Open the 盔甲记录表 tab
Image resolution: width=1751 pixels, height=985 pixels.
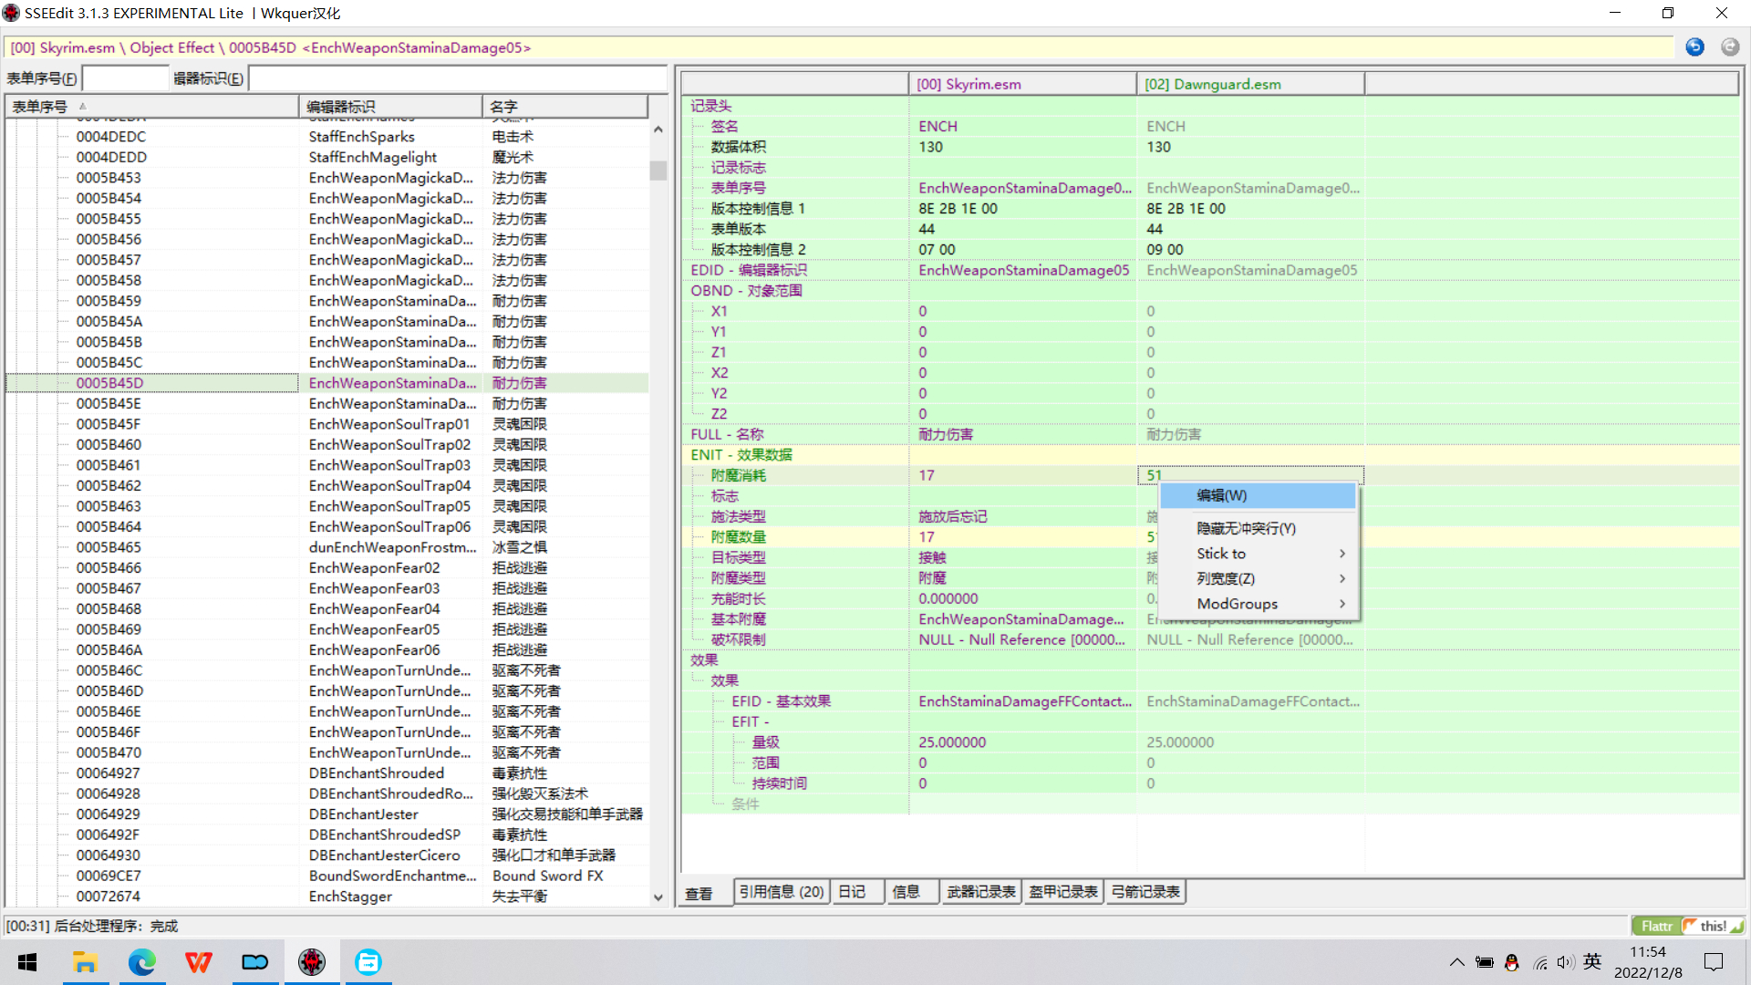(1063, 892)
